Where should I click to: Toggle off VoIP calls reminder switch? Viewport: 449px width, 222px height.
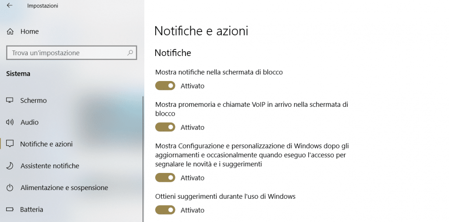point(165,127)
